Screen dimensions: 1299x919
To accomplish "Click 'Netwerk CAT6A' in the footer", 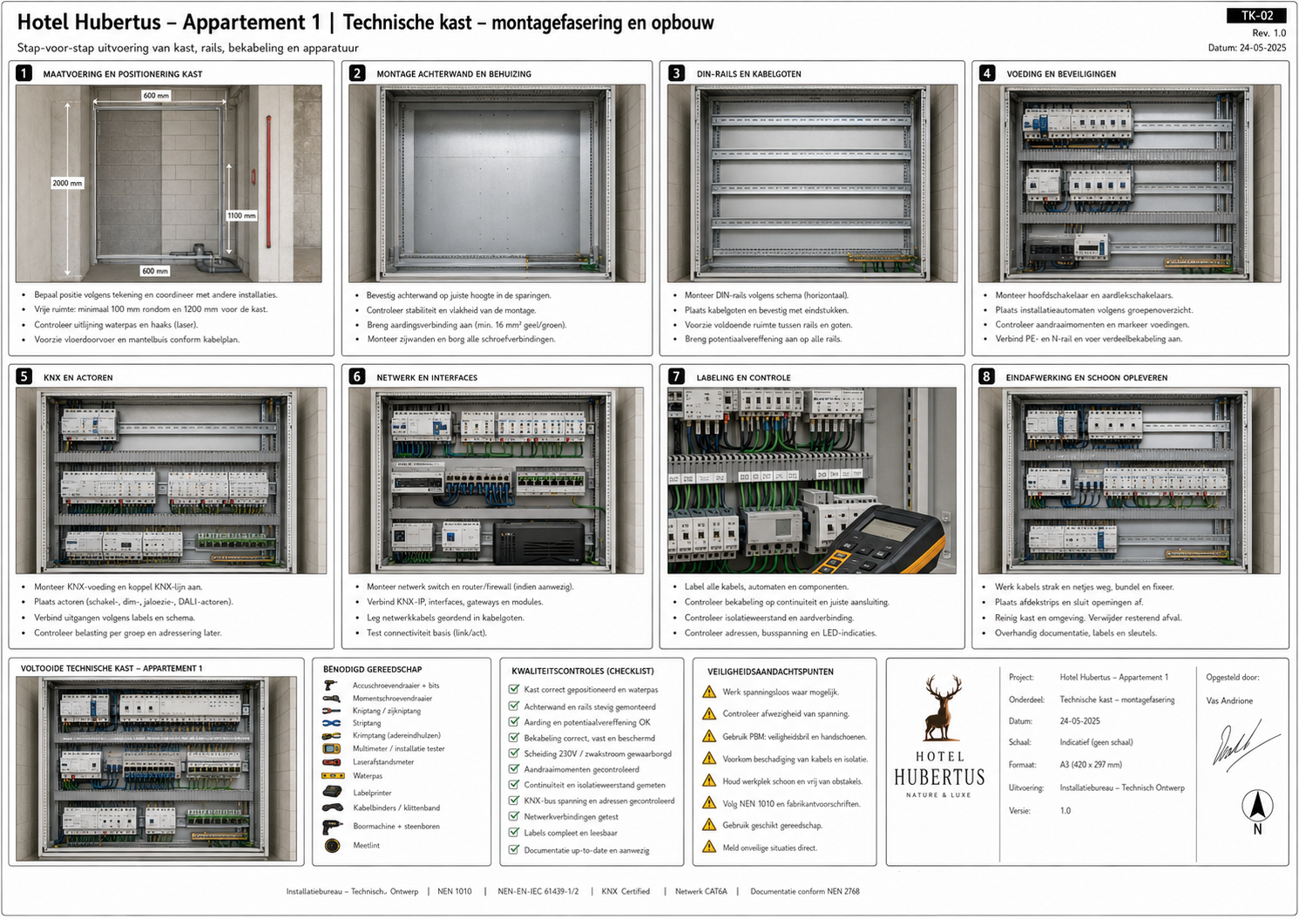I will click(x=700, y=891).
